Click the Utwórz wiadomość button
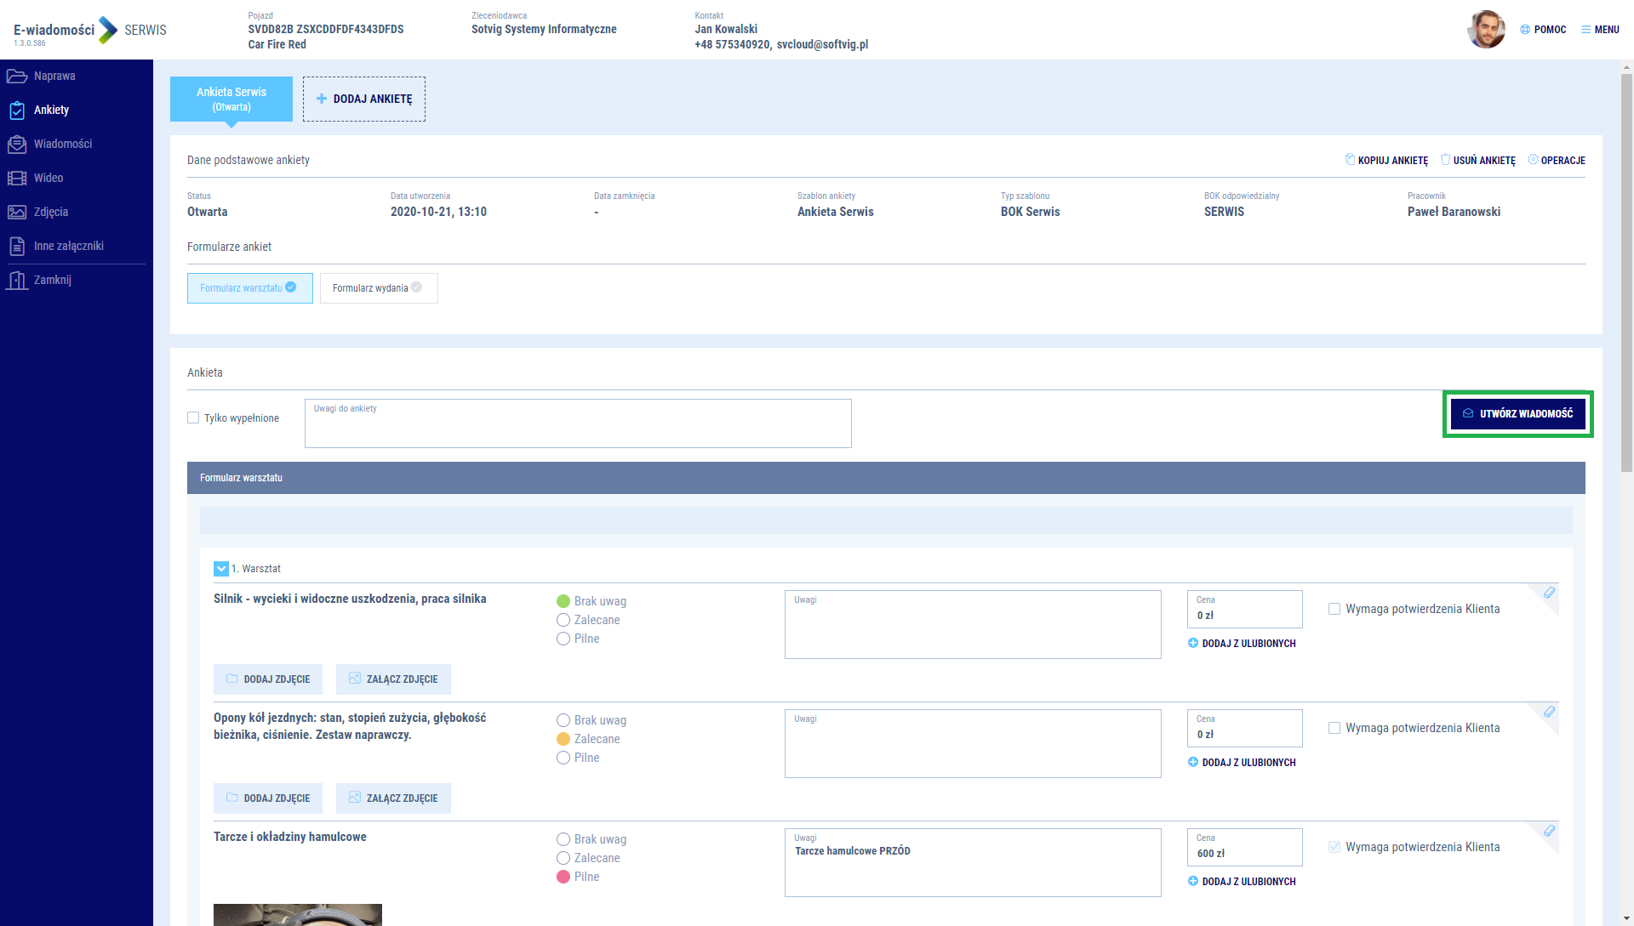The image size is (1634, 926). click(x=1517, y=414)
